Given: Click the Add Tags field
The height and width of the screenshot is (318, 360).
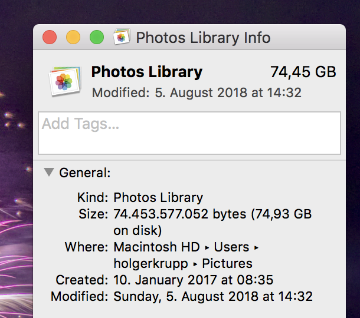Looking at the screenshot, I should point(189,133).
